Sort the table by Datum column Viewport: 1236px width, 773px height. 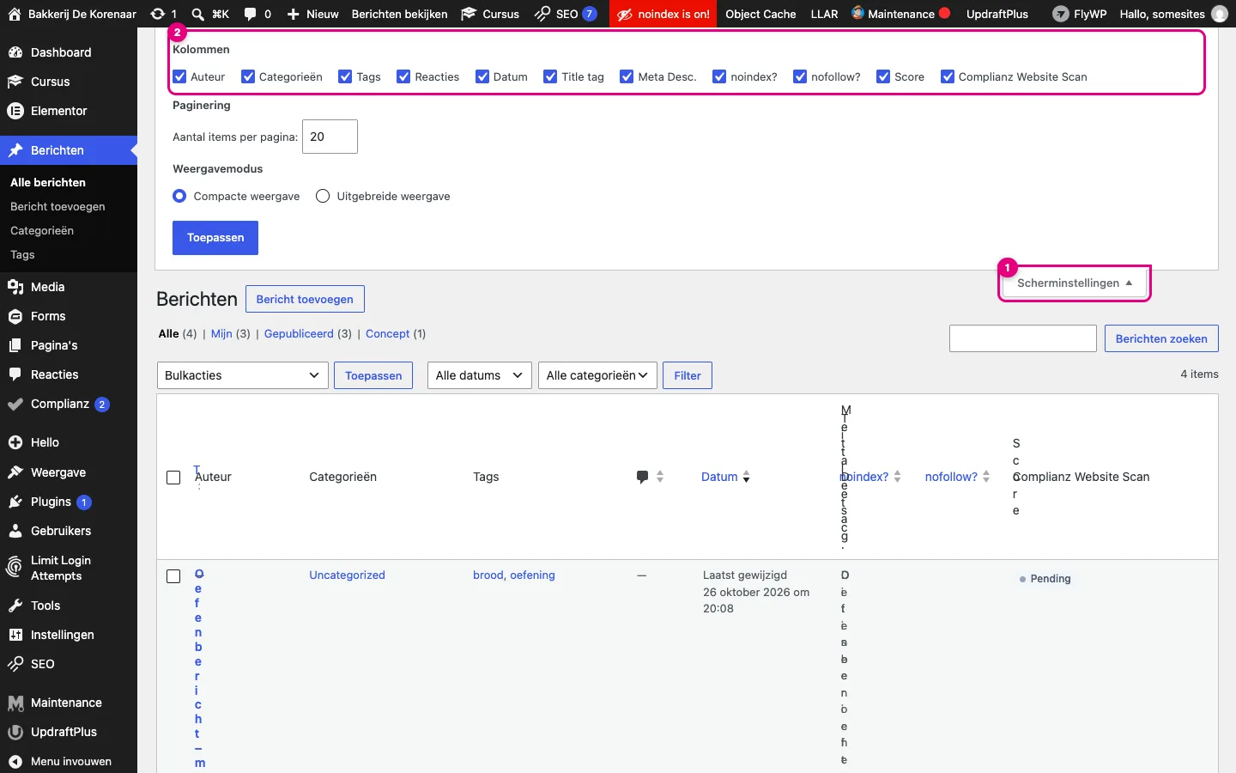coord(725,477)
